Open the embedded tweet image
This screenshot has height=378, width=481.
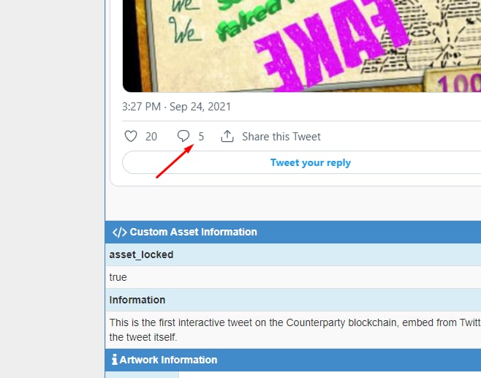click(302, 46)
